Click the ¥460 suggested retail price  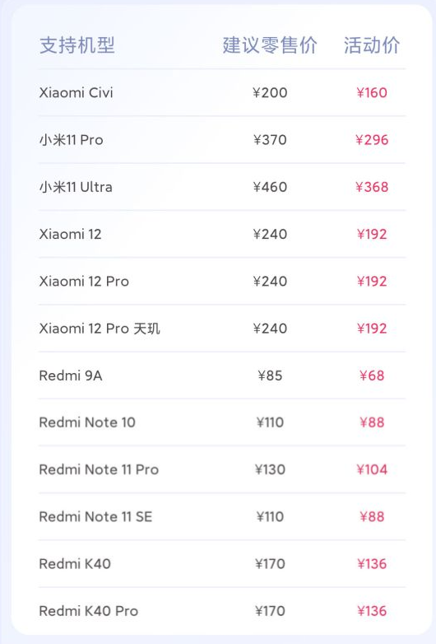pyautogui.click(x=270, y=187)
